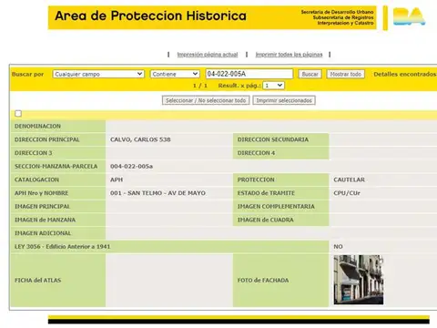Click the 'IMAGEN de MANZANA' label

(x=45, y=220)
